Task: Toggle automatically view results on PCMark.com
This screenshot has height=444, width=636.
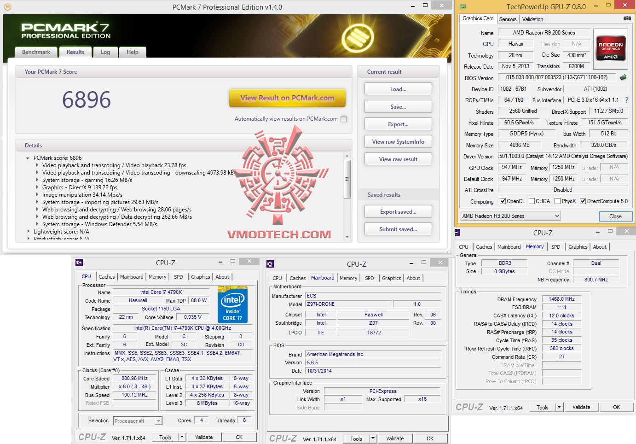Action: [343, 119]
